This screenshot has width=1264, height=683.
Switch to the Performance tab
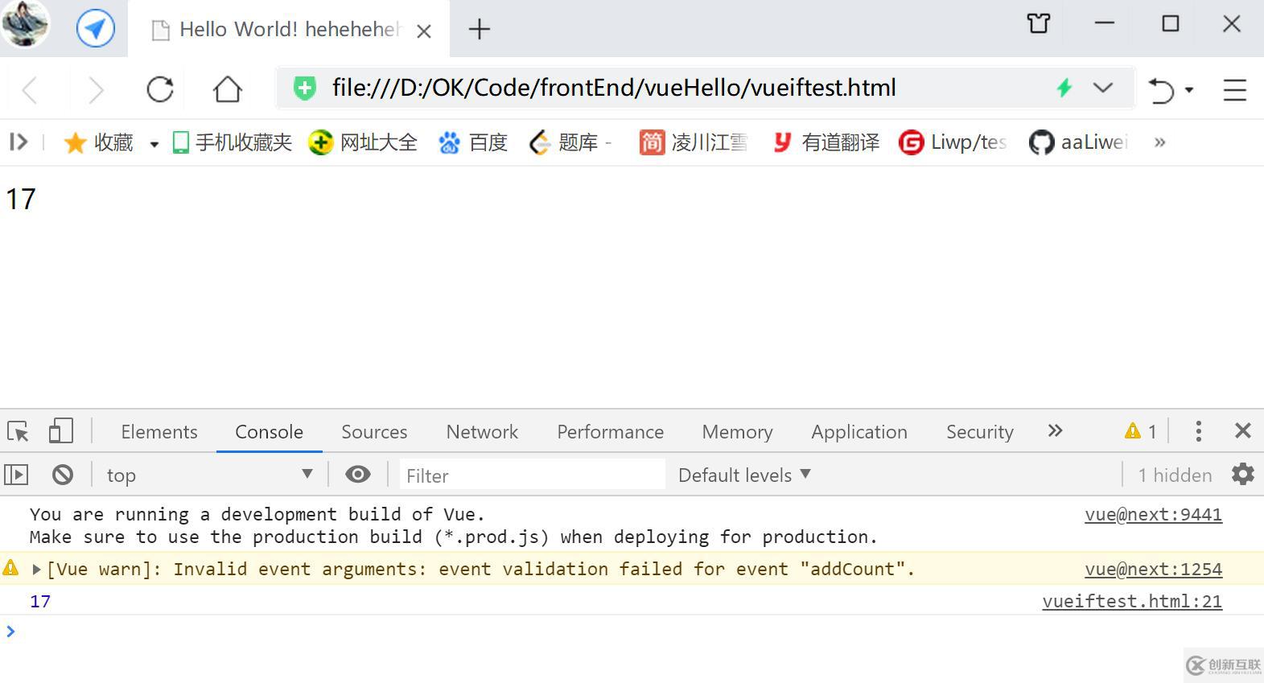click(x=611, y=432)
